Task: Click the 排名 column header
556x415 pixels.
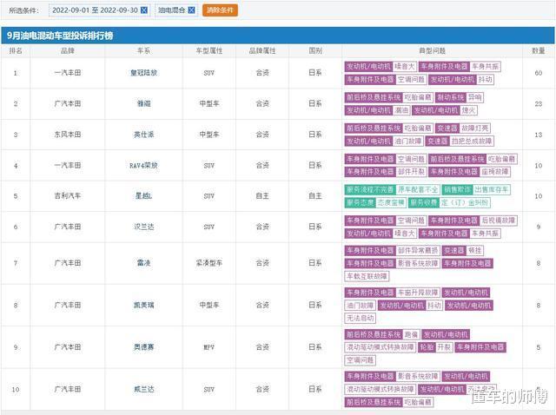Action: 16,50
